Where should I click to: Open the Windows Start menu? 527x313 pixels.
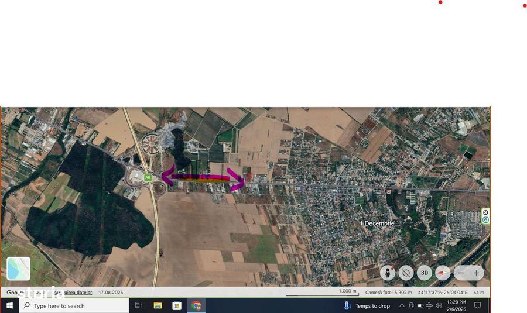pos(9,305)
